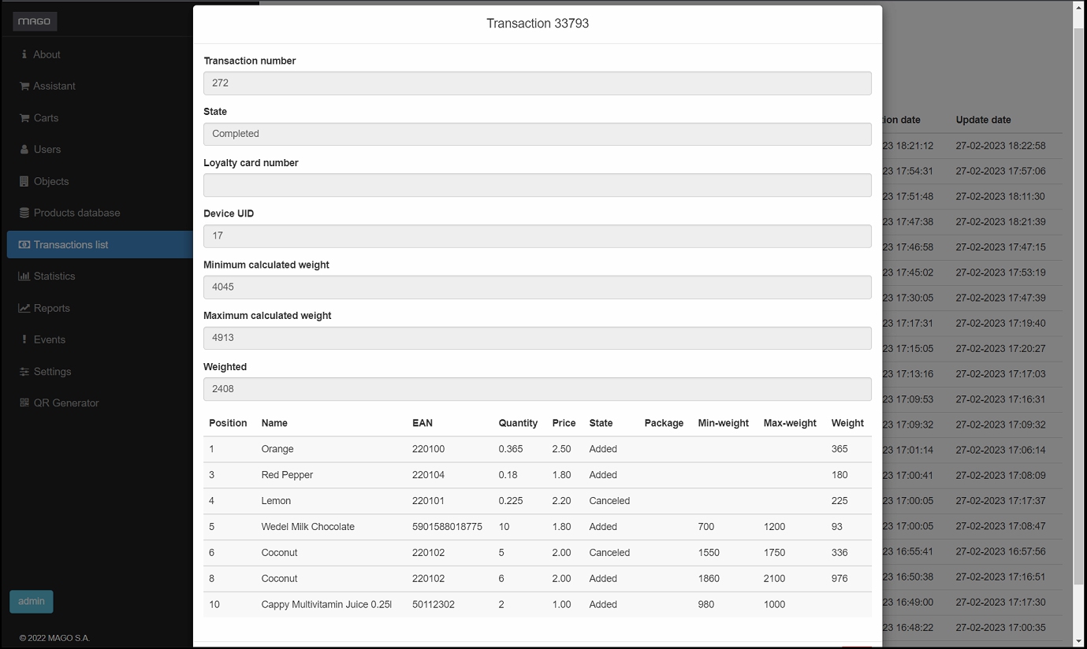Click the Users person icon
Image resolution: width=1087 pixels, height=649 pixels.
tap(24, 150)
